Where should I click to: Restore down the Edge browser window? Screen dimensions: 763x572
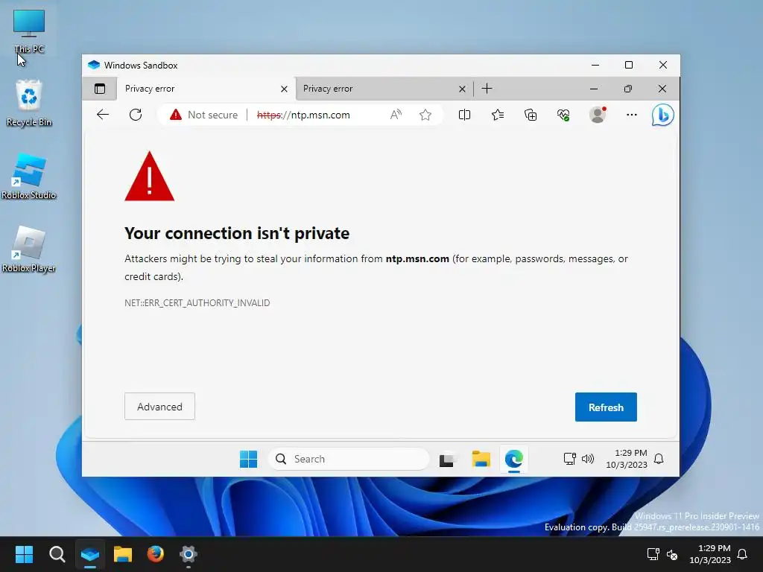(x=627, y=89)
